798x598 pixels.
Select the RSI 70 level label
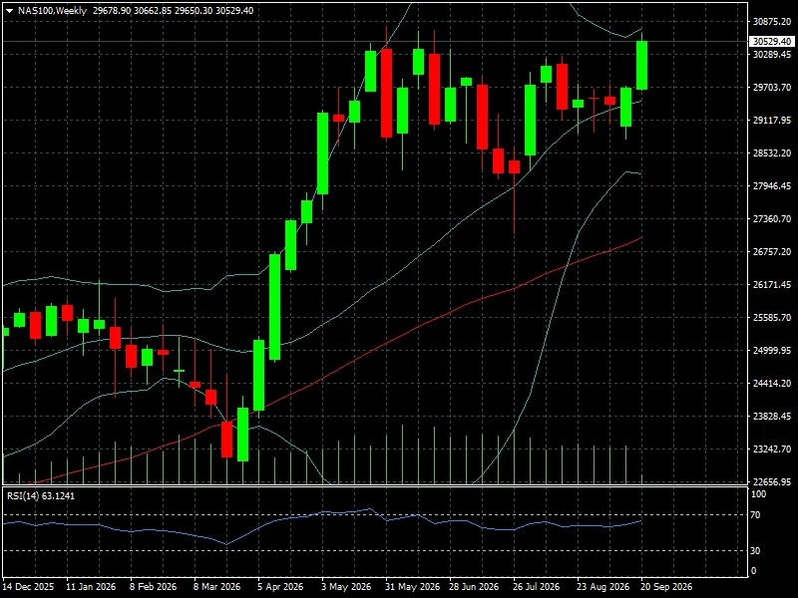(x=756, y=515)
